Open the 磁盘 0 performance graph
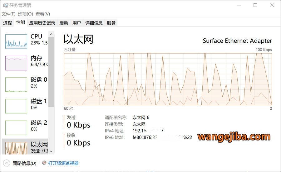This screenshot has height=172, width=281. [x=16, y=84]
